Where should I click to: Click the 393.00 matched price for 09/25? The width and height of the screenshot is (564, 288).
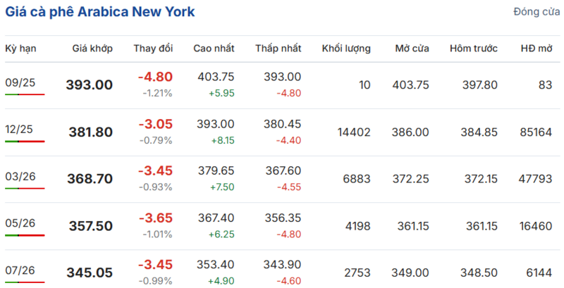point(90,85)
